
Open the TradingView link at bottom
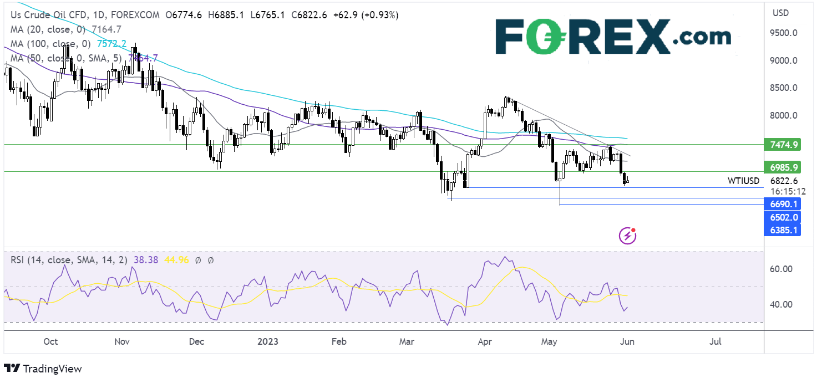click(x=43, y=369)
